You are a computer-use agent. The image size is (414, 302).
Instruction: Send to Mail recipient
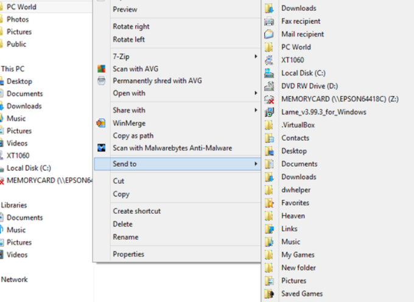[303, 34]
